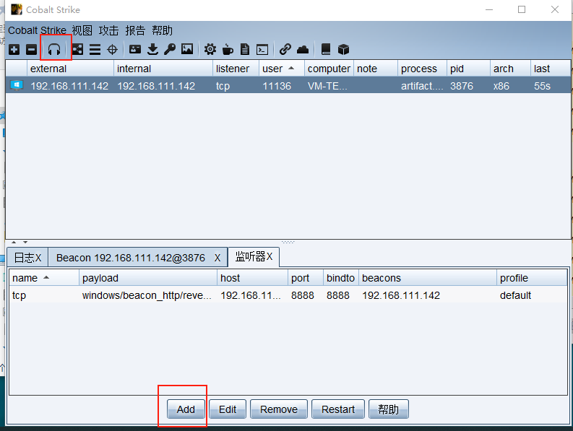Sort listeners by beacons column
The image size is (573, 431).
[428, 278]
